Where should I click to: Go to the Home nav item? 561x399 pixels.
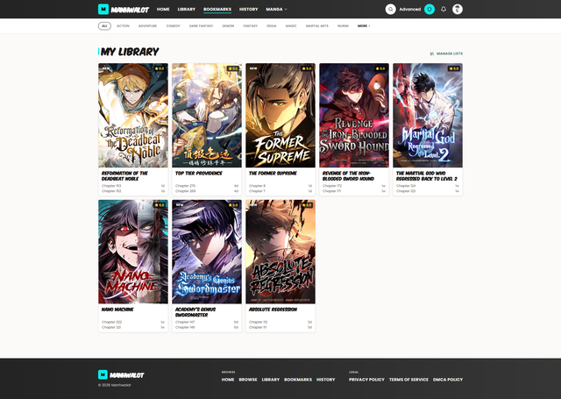(x=163, y=10)
